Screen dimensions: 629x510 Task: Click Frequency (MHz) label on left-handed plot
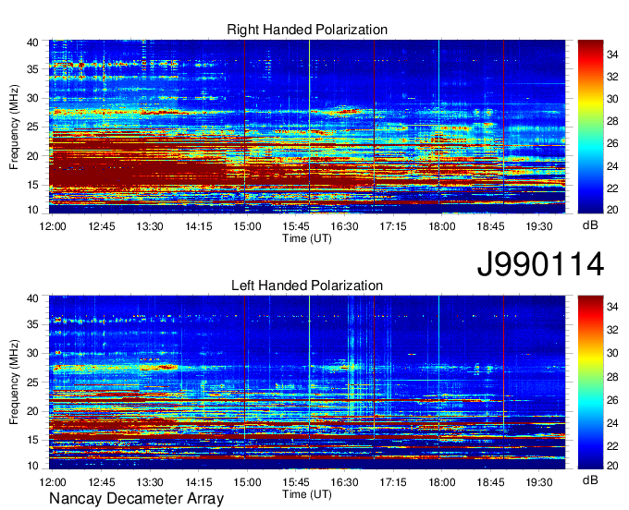(x=14, y=382)
